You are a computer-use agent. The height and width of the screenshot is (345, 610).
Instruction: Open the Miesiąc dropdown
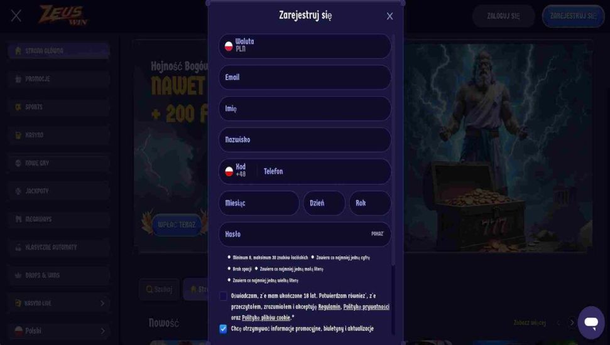coord(259,203)
